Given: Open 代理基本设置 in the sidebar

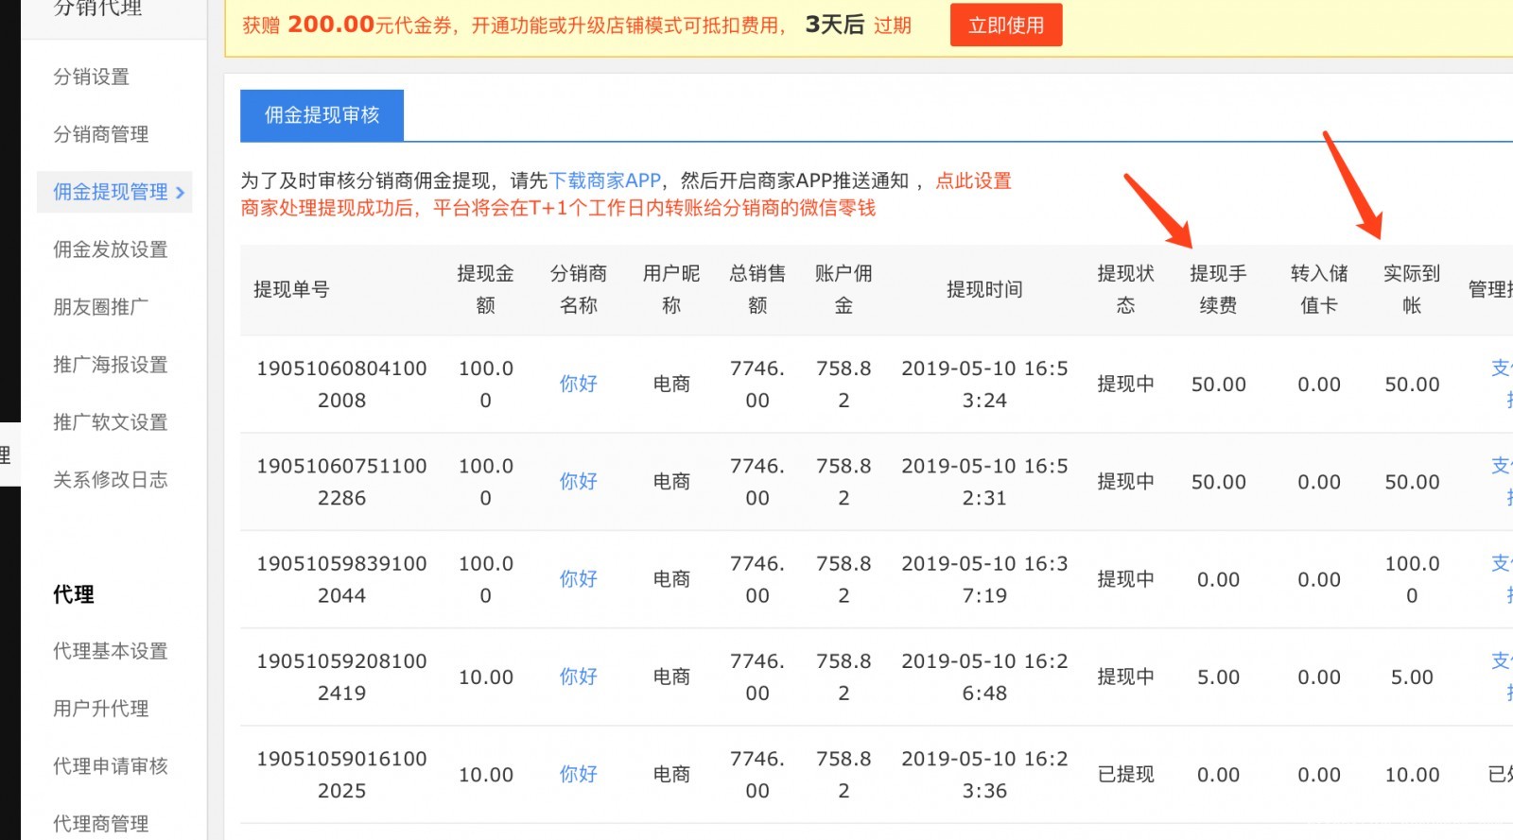Looking at the screenshot, I should point(111,651).
